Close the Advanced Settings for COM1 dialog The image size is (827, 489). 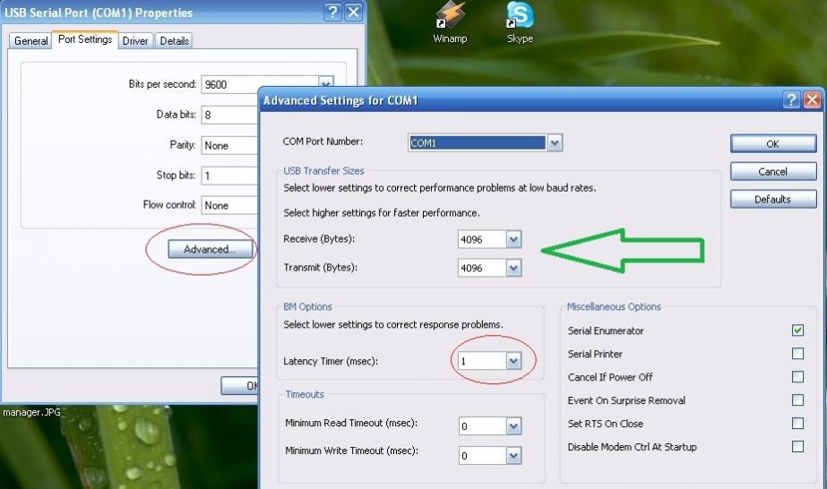[x=812, y=100]
